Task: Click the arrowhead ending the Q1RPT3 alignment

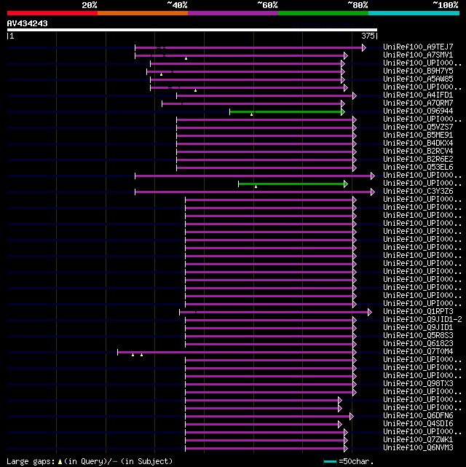Action: pos(370,313)
